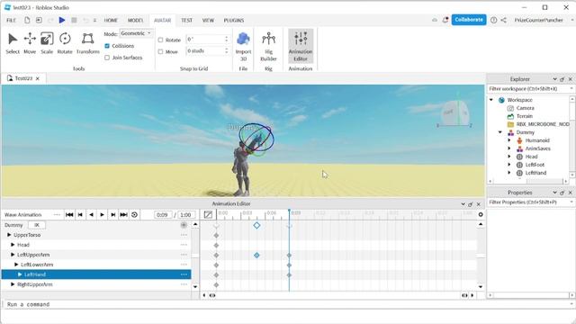Activate the Rotate tool
Screen dimensions: 576x324
pyautogui.click(x=65, y=43)
